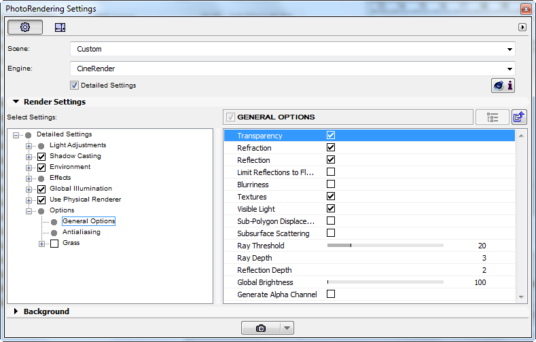Screen dimensions: 536x342
Task: Click the camera render button
Action: [x=261, y=328]
